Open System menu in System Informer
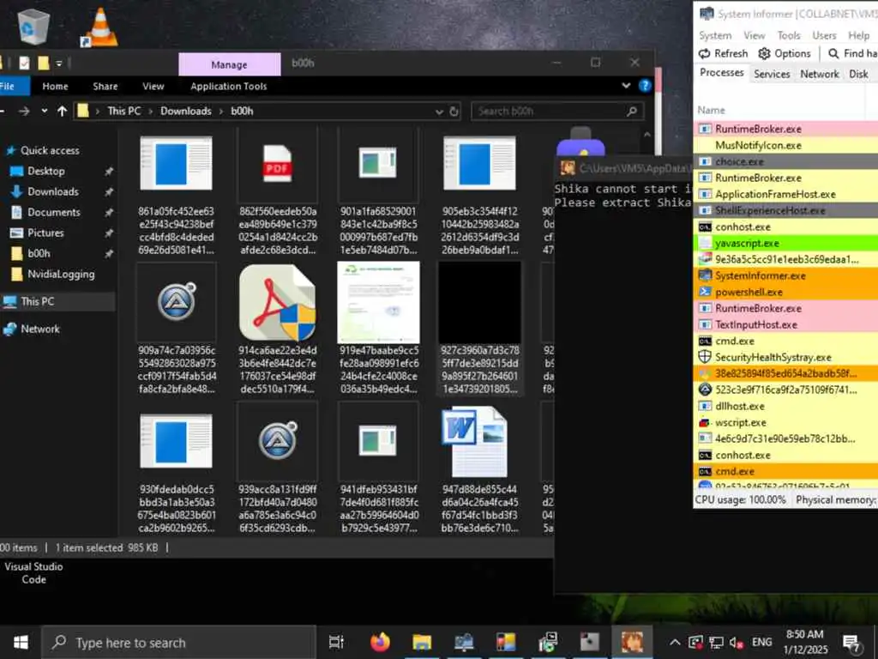878x659 pixels. pos(715,35)
